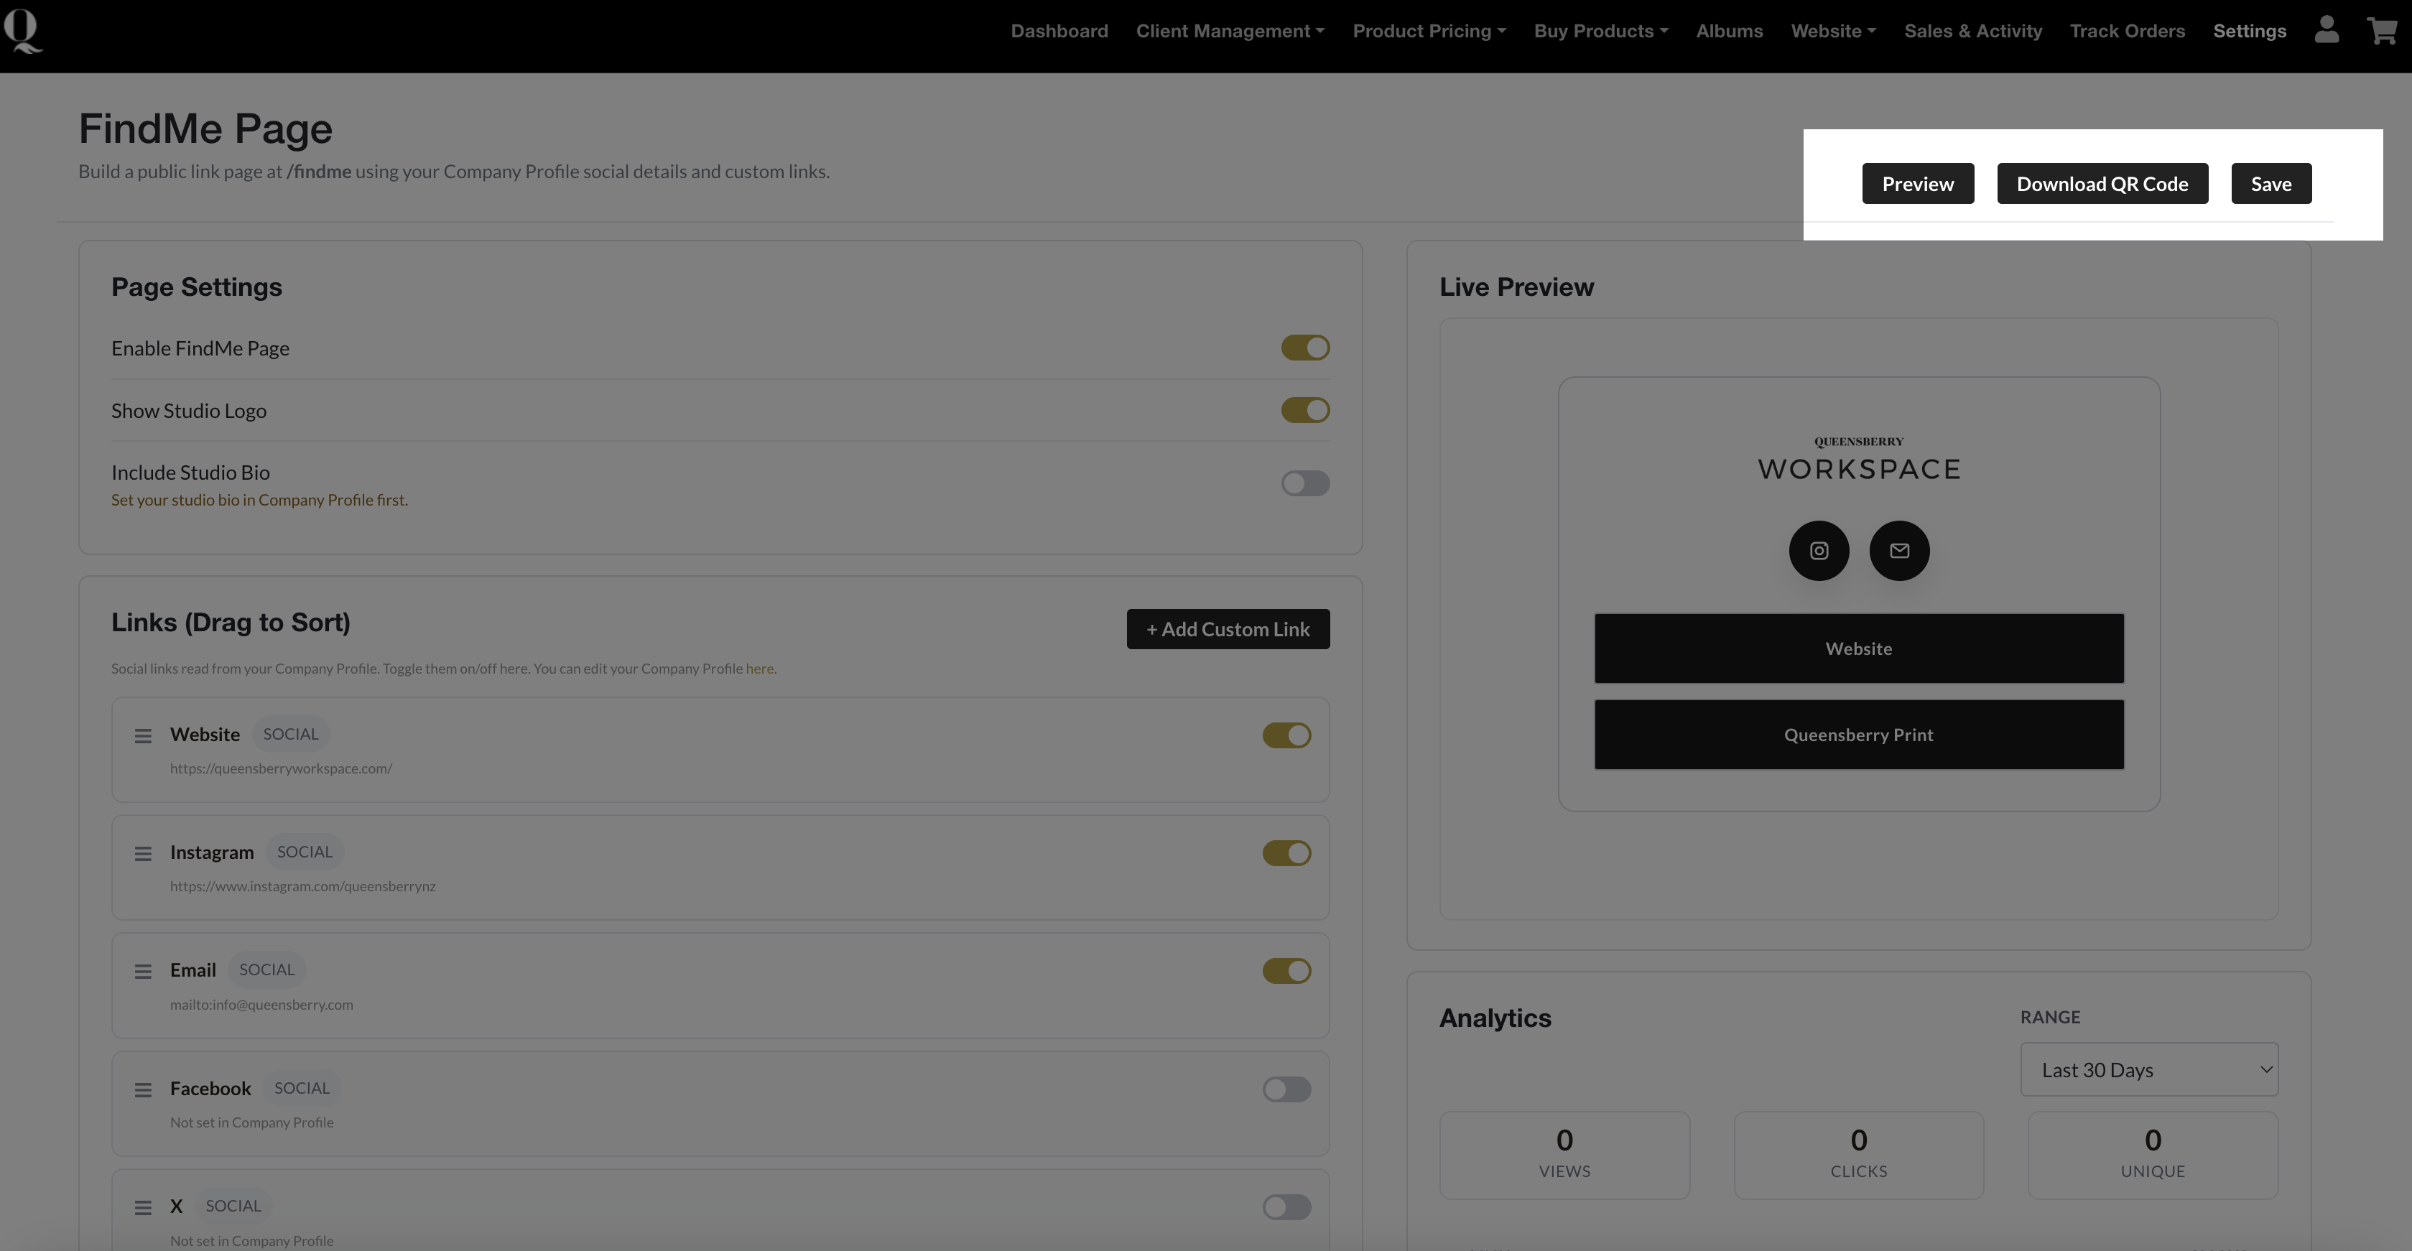Viewport: 2412px width, 1251px height.
Task: Turn on Include Studio Bio toggle
Action: pyautogui.click(x=1305, y=483)
